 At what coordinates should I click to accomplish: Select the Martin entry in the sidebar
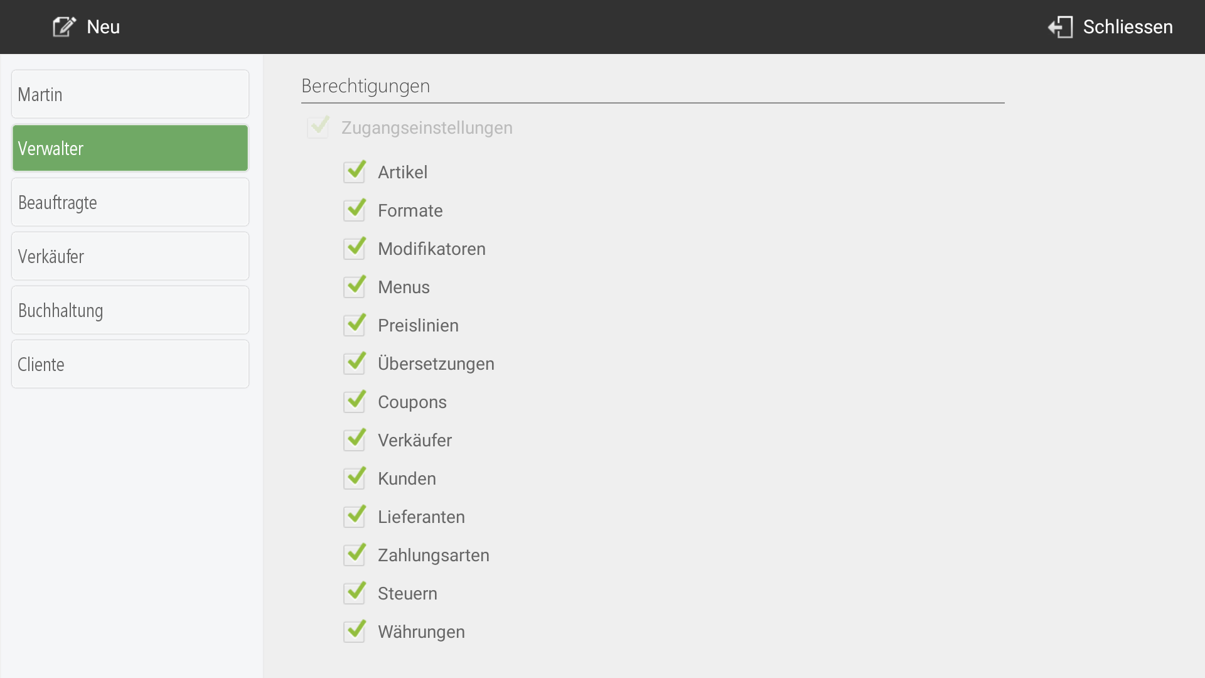[130, 94]
